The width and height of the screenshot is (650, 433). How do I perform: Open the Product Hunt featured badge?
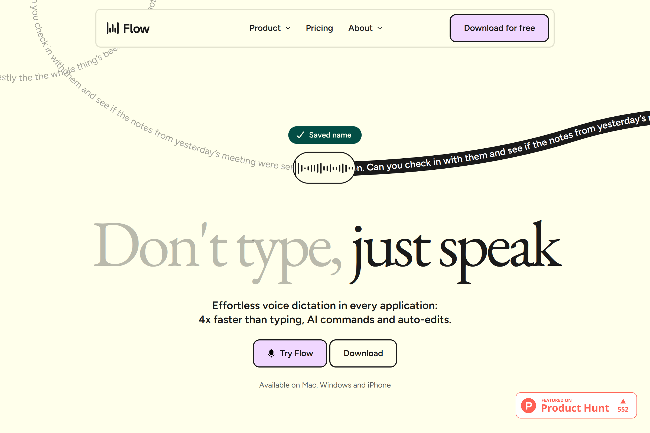pyautogui.click(x=576, y=405)
